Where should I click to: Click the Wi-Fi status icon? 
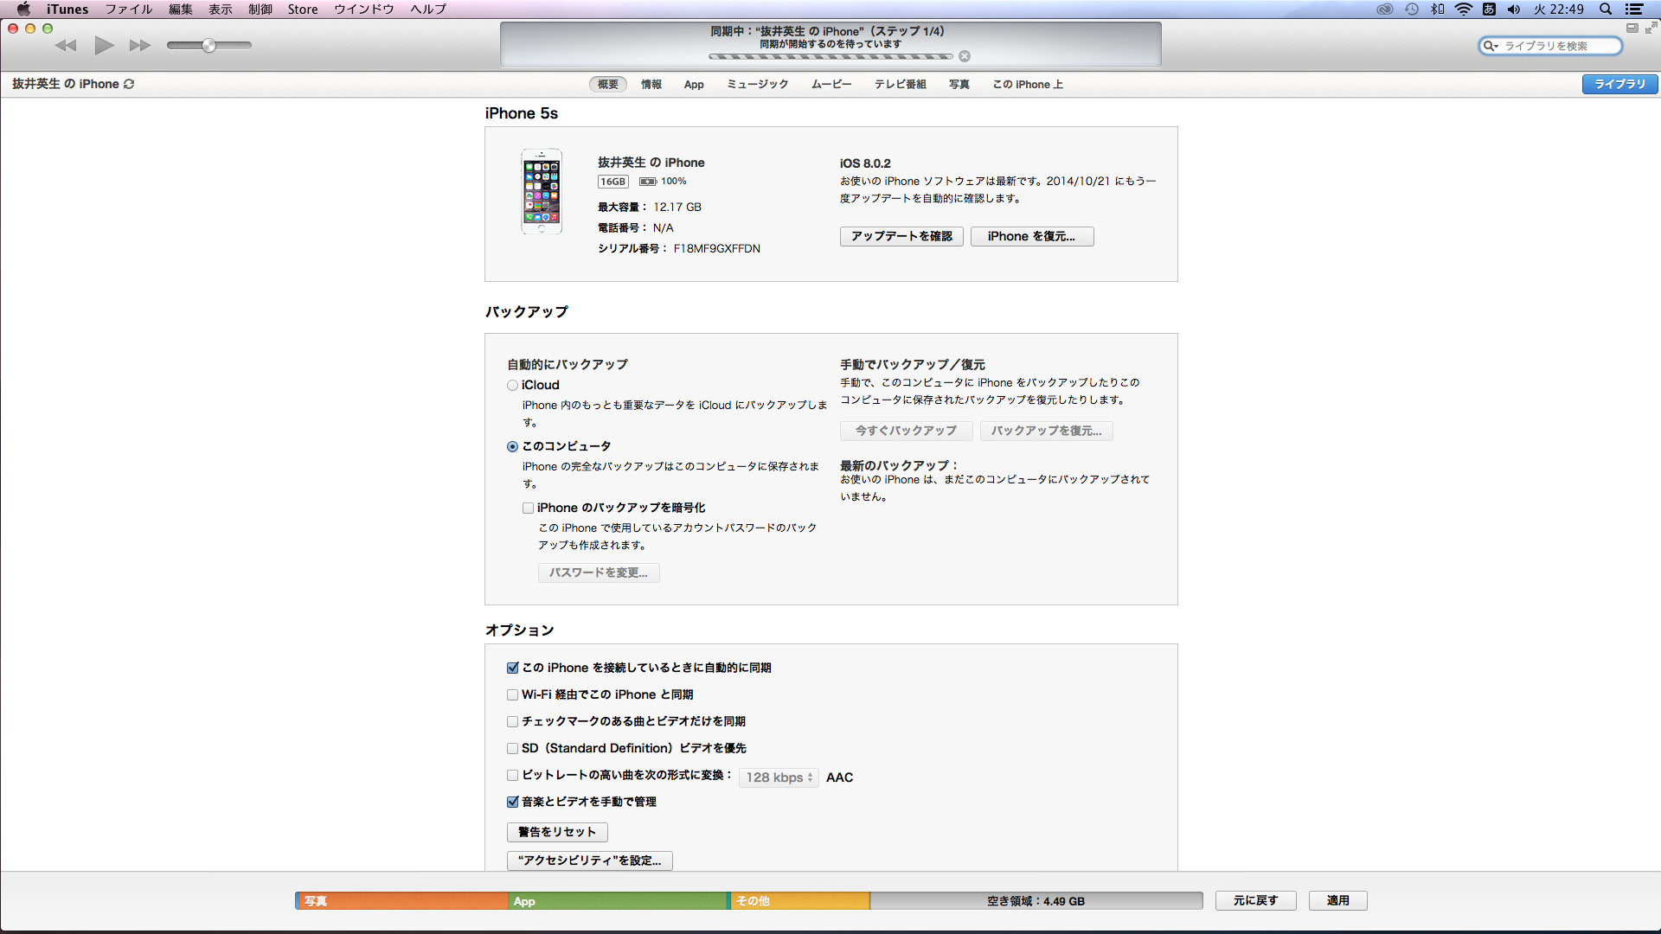(1464, 10)
